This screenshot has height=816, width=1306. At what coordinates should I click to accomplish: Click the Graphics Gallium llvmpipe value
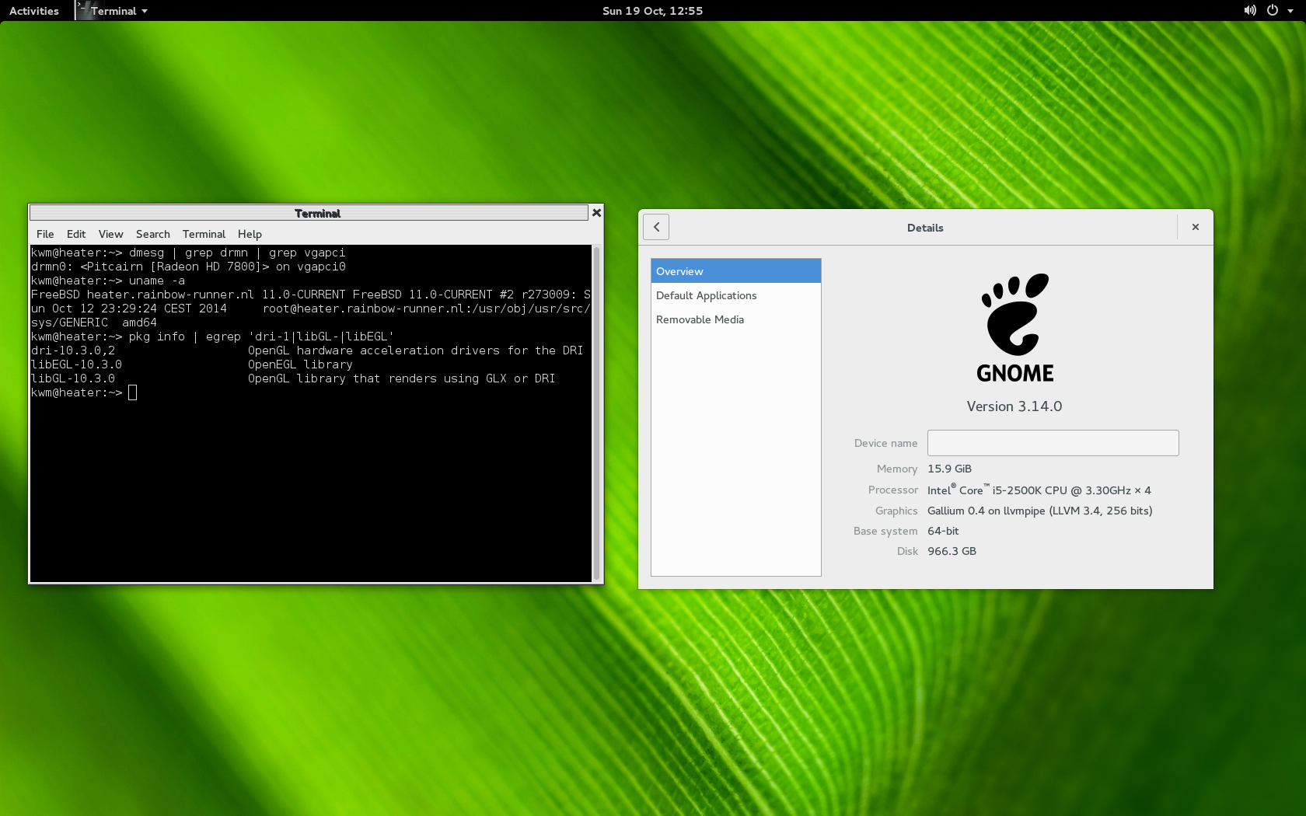(1039, 511)
